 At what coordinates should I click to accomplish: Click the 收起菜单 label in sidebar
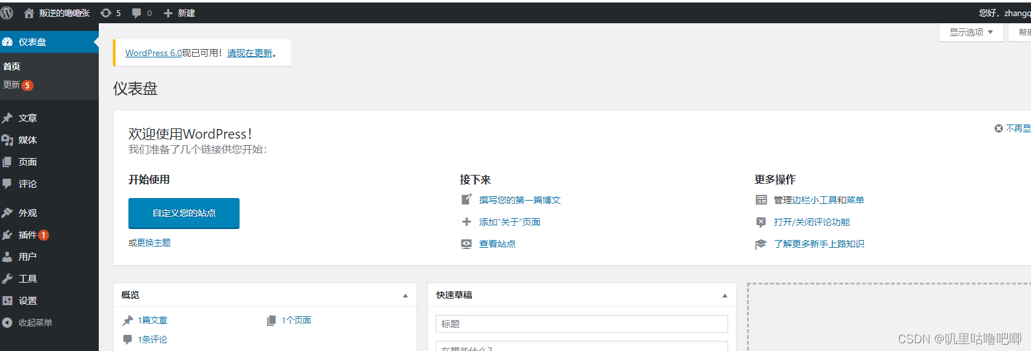pos(36,323)
